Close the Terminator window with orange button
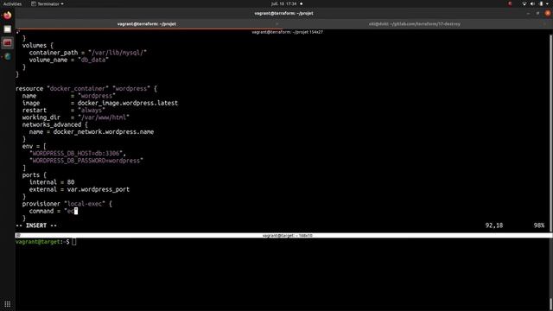Screen dimensions: 553x311 (547, 14)
